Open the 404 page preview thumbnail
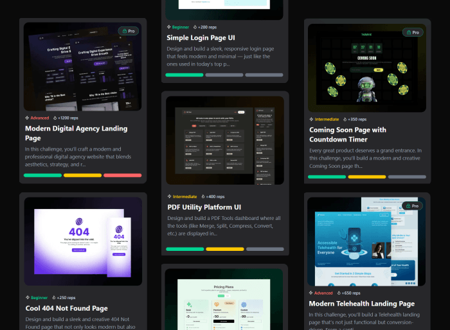This screenshot has width=450, height=330. tap(83, 241)
